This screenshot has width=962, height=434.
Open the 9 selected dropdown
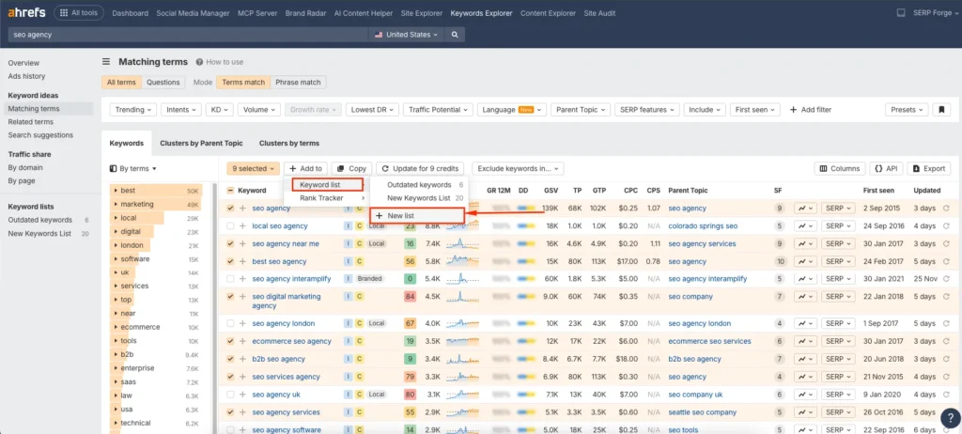pos(253,168)
